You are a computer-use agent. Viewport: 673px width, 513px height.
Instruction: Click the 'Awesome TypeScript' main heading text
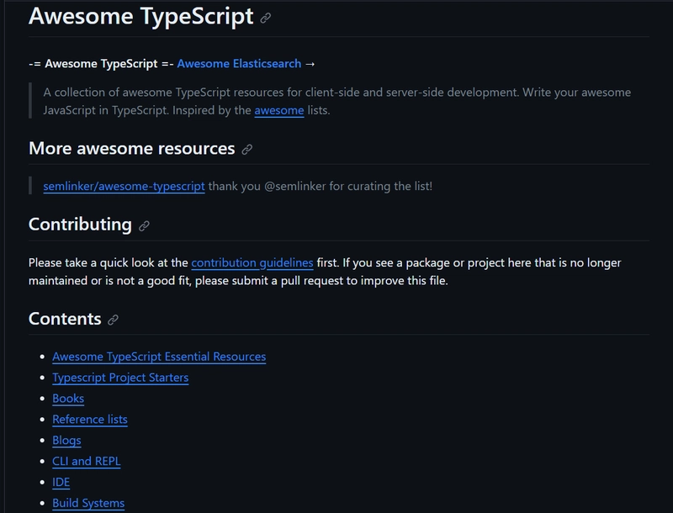click(x=141, y=16)
